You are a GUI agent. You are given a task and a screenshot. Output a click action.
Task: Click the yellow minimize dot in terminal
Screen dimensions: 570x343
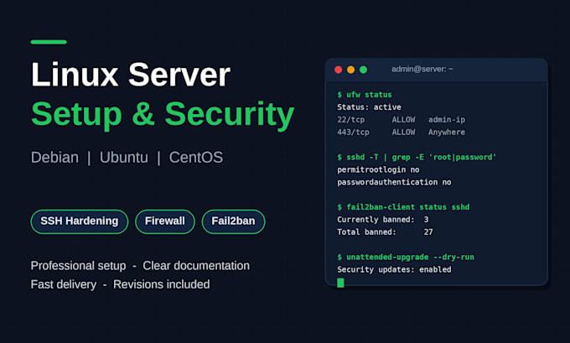point(350,70)
